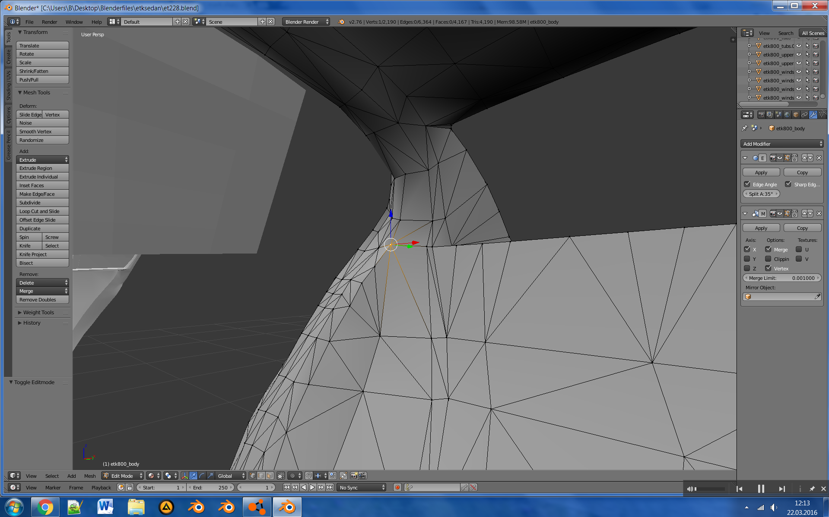Image resolution: width=829 pixels, height=517 pixels.
Task: Click the timeline record auto-keyframe button
Action: [397, 487]
